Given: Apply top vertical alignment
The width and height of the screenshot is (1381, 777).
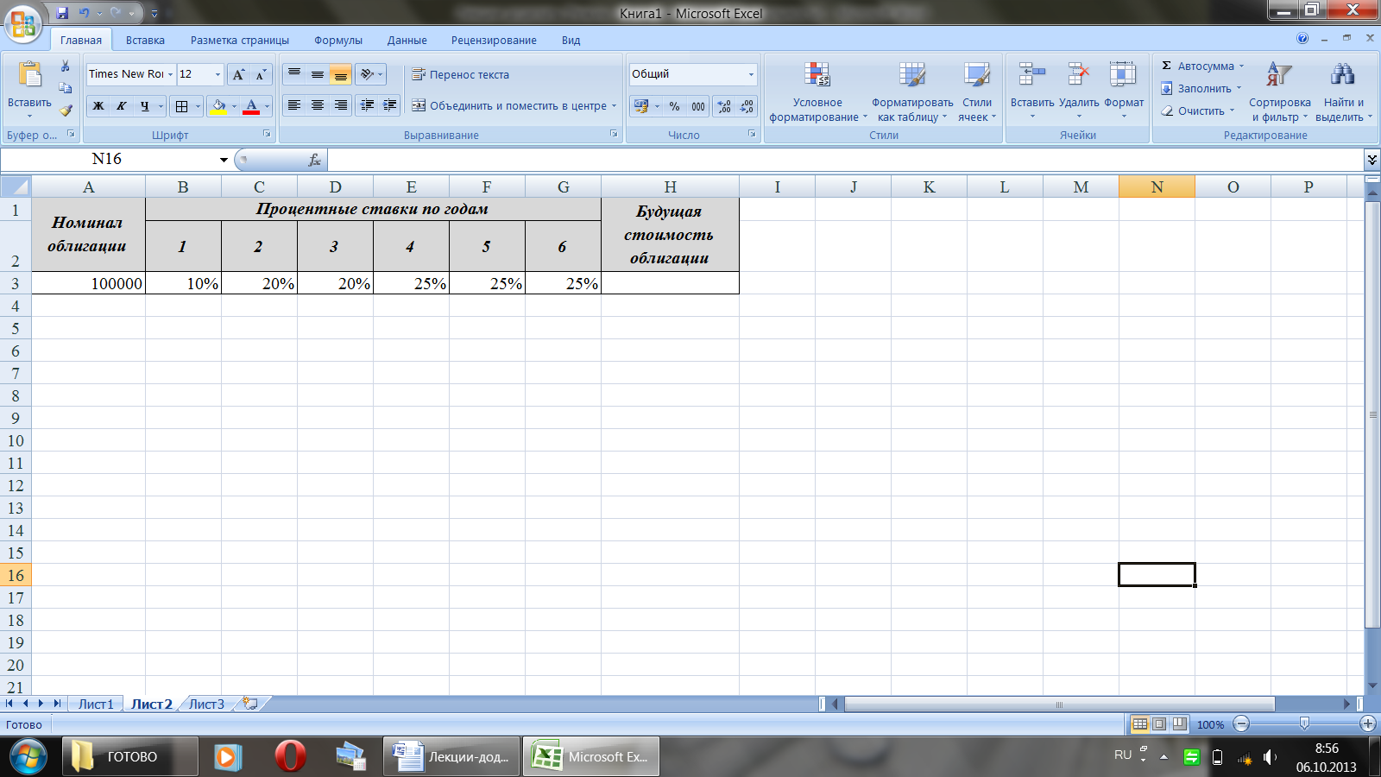Looking at the screenshot, I should (x=294, y=74).
